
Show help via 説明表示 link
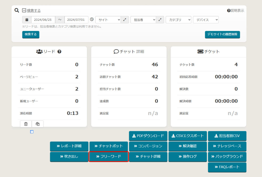tap(236, 11)
